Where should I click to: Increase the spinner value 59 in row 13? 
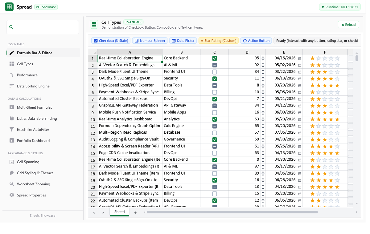point(263,138)
